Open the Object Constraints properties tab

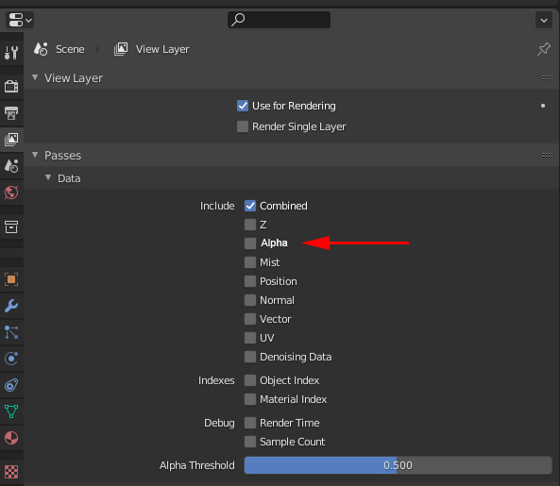tap(11, 385)
